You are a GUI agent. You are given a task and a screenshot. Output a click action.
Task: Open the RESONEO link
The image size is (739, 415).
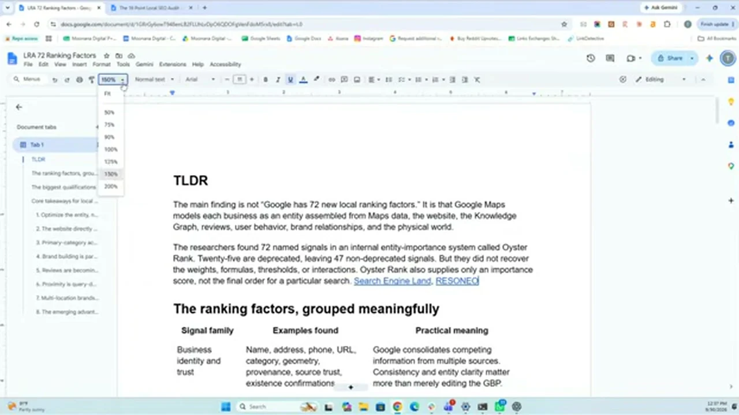tap(457, 281)
